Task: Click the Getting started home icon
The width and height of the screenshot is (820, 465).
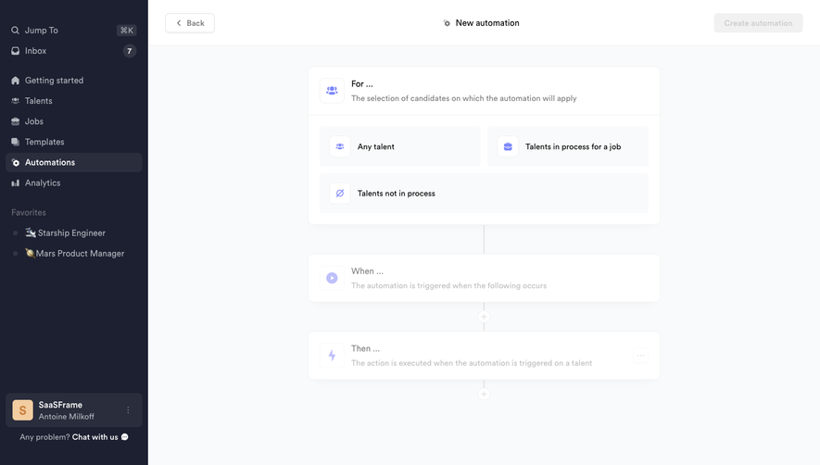Action: pyautogui.click(x=15, y=81)
